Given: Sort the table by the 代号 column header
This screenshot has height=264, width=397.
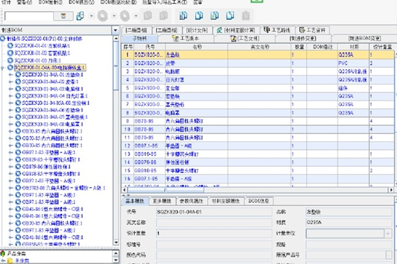Looking at the screenshot, I should coord(150,47).
